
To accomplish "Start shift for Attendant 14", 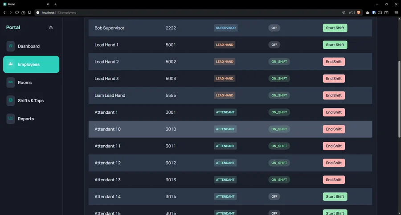I will click(335, 196).
